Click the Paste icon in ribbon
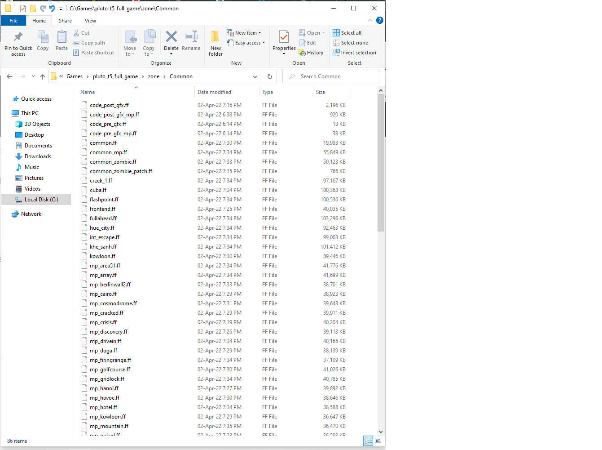602x450 pixels. [x=62, y=37]
